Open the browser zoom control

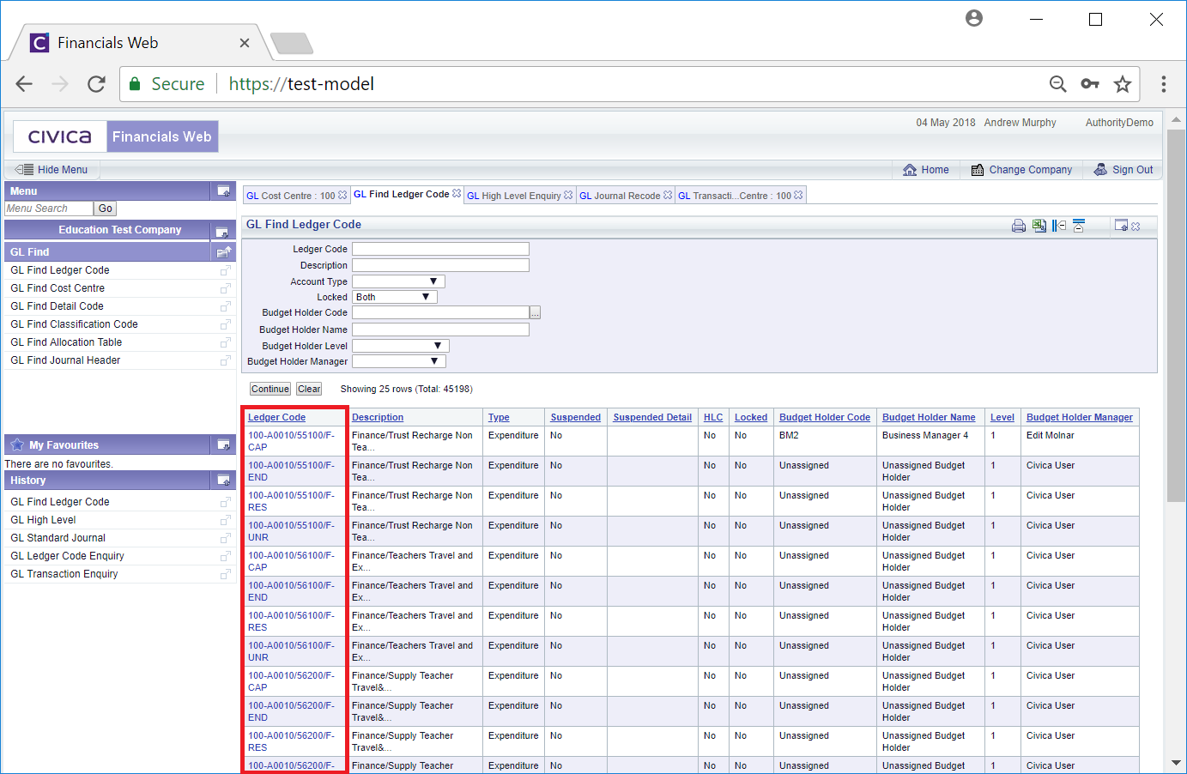coord(1058,84)
